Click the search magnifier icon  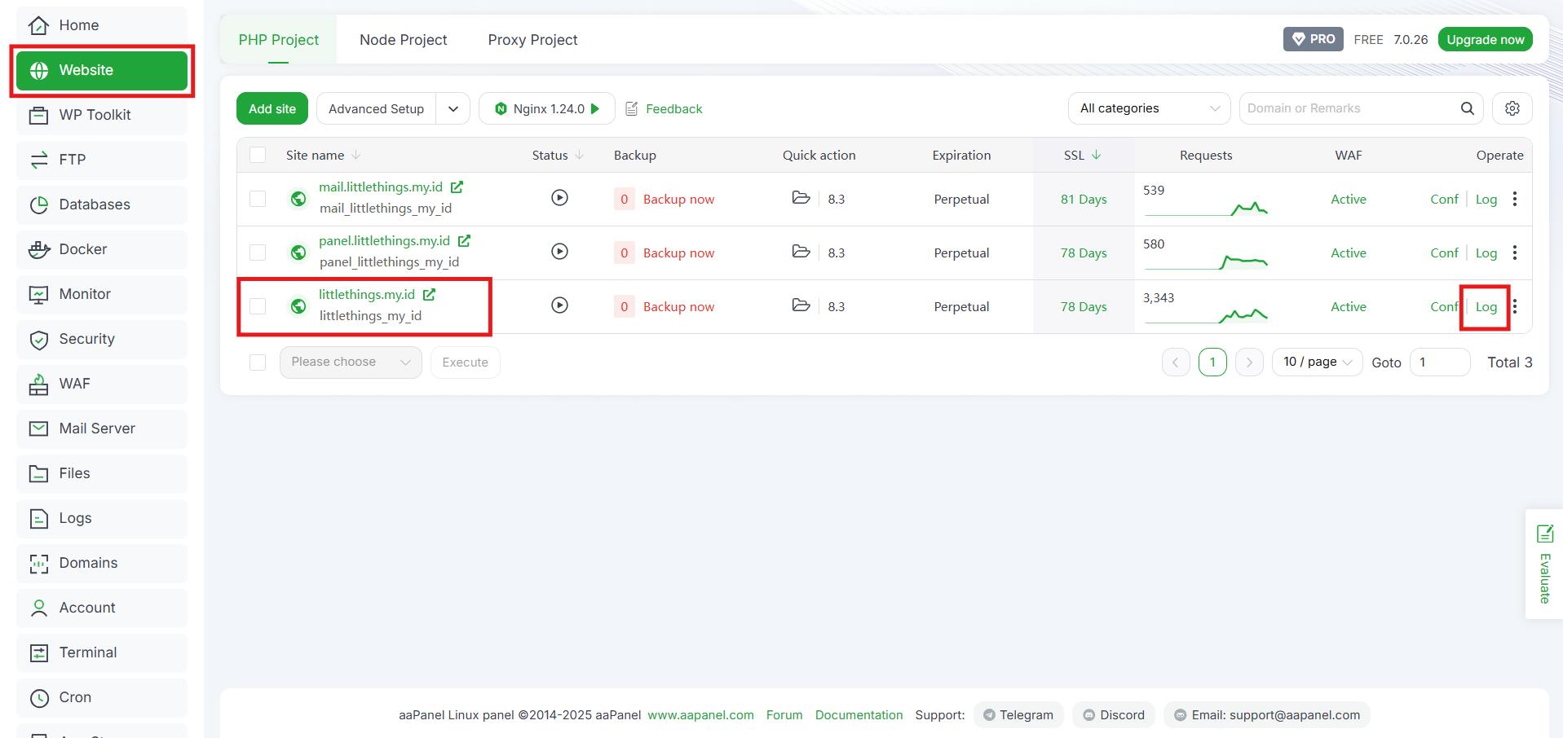click(x=1467, y=108)
